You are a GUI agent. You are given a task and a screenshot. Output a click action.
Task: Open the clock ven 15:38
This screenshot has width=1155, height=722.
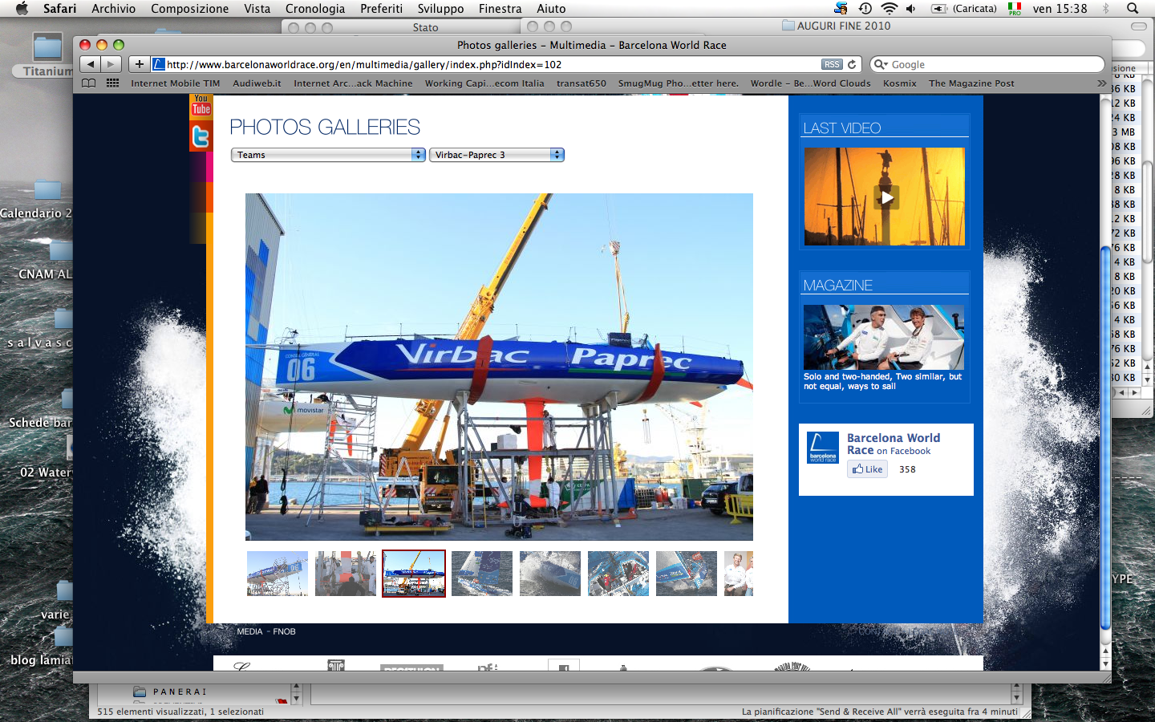coord(1060,8)
